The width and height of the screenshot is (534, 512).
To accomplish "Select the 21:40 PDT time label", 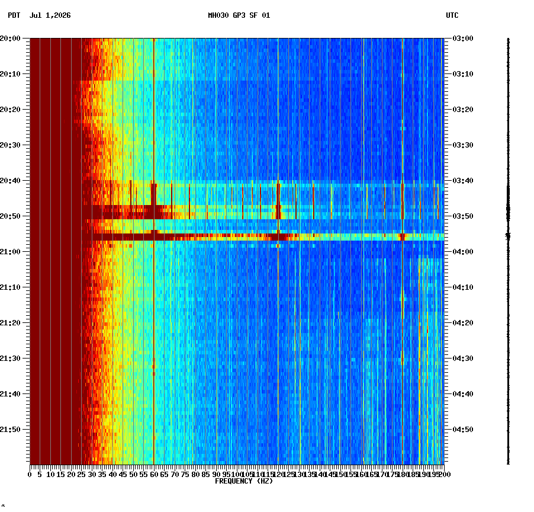I will coord(10,394).
